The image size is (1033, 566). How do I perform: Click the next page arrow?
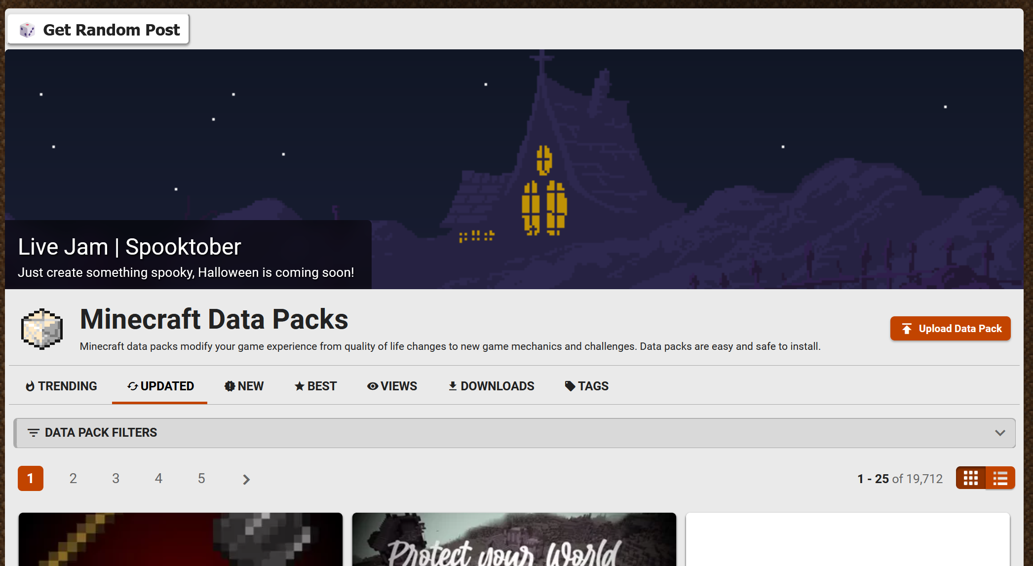pos(246,479)
